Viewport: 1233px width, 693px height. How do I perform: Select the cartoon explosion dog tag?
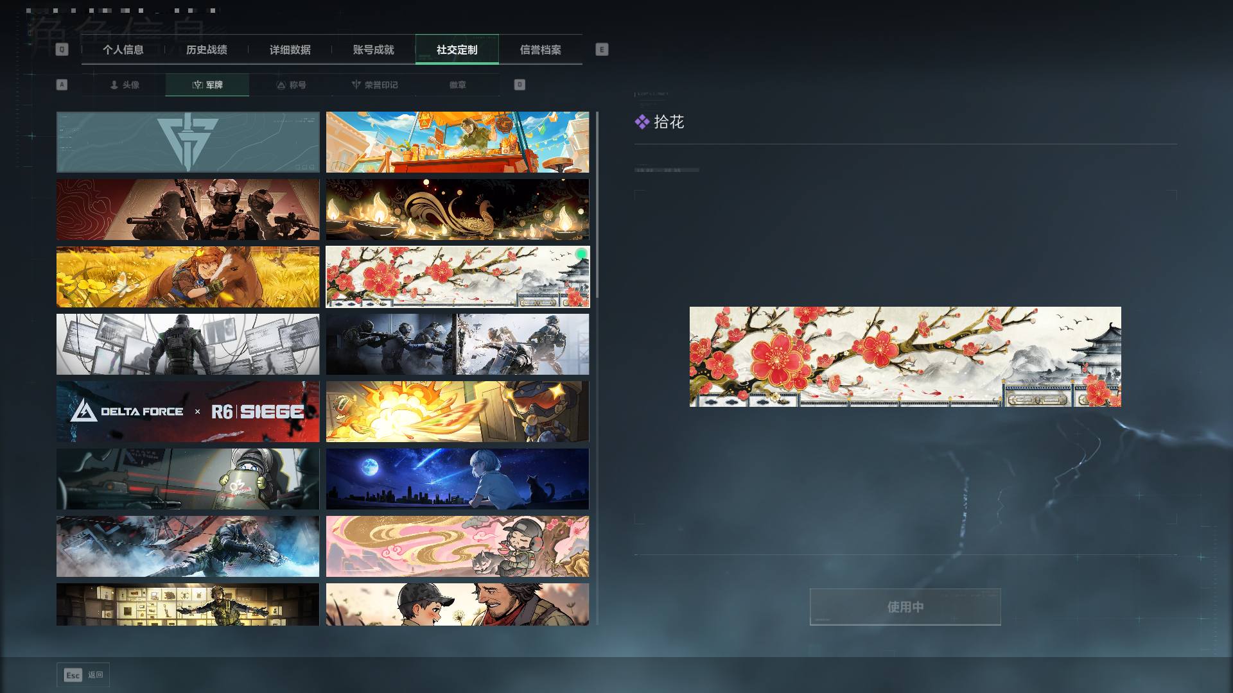457,411
